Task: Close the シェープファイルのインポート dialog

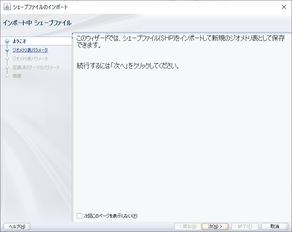Action: (x=284, y=7)
